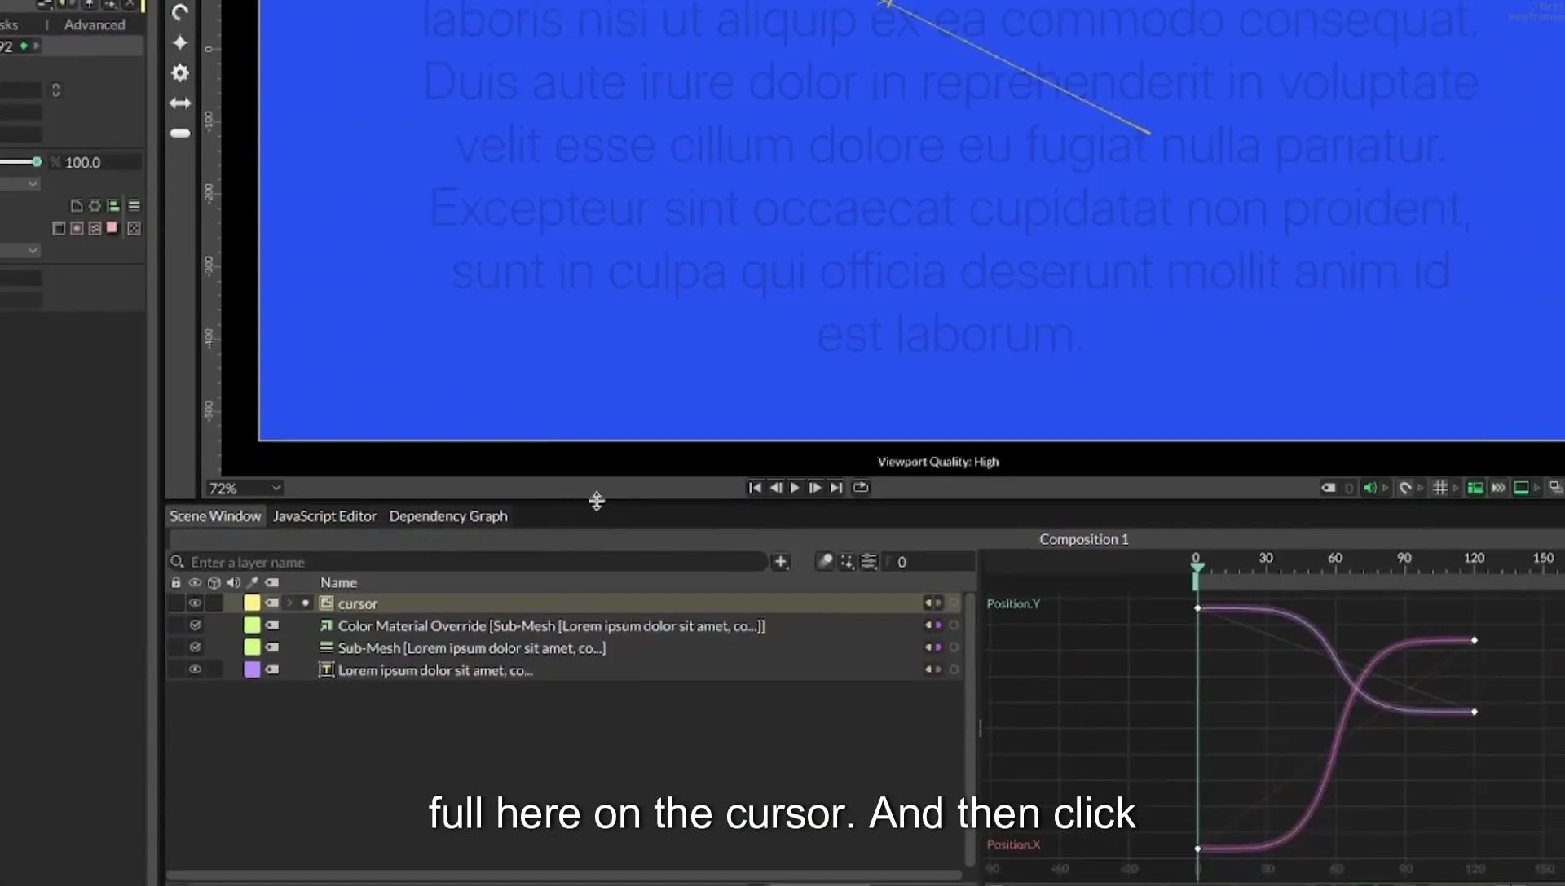The width and height of the screenshot is (1565, 886).
Task: Switch to the JavaScript Editor tab
Action: pyautogui.click(x=324, y=516)
